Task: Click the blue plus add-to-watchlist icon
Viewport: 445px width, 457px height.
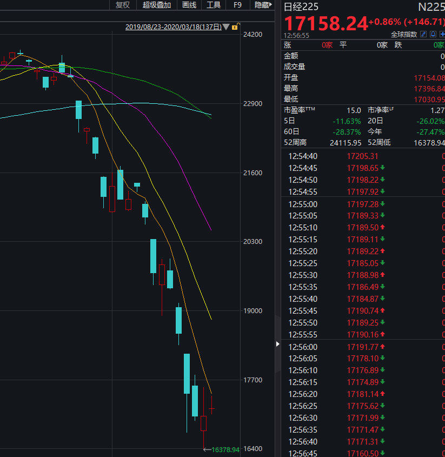Action: (442, 35)
